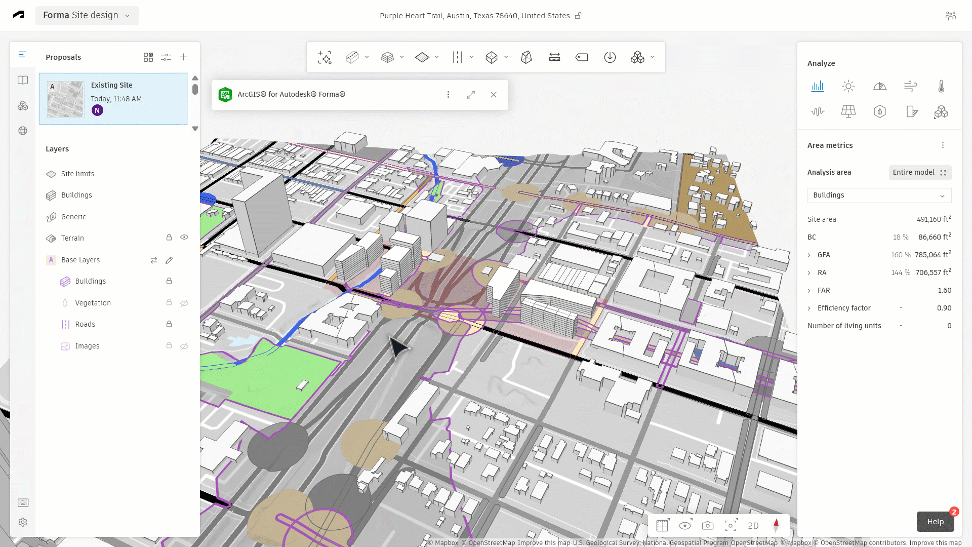The image size is (972, 547).
Task: Click the measure distance tool
Action: pos(554,57)
